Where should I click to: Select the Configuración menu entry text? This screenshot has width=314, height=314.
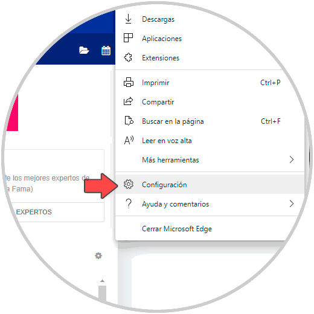click(164, 185)
